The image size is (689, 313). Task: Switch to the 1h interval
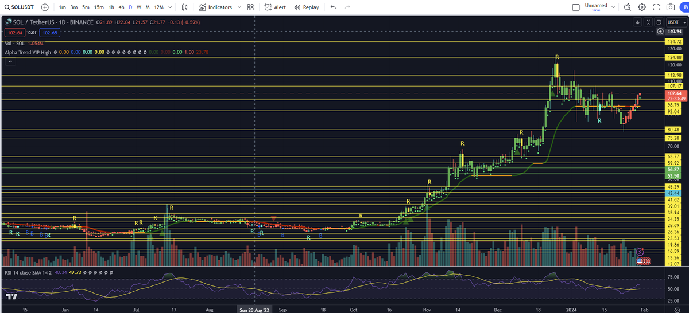(111, 7)
